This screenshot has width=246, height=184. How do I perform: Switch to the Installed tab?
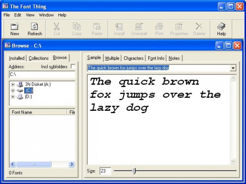click(x=17, y=58)
